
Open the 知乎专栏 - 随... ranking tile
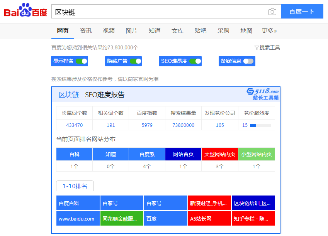[x=253, y=219]
